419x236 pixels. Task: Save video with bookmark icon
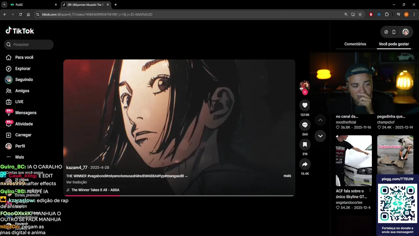305,144
